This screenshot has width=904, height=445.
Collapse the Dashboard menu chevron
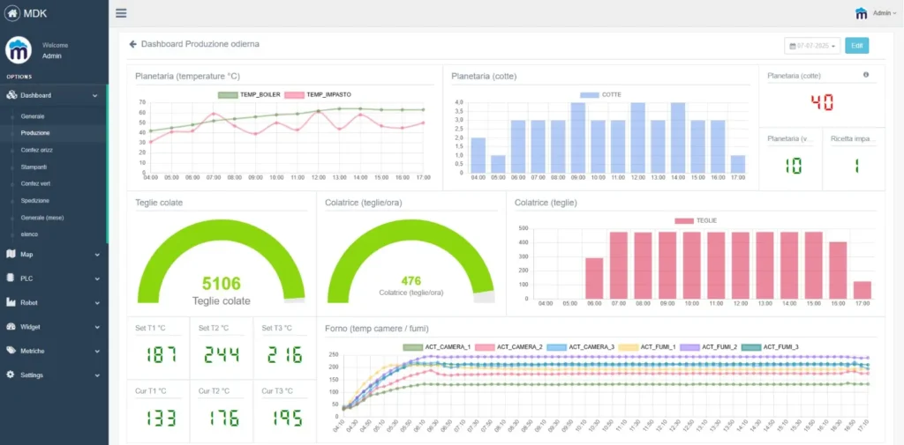tap(95, 95)
